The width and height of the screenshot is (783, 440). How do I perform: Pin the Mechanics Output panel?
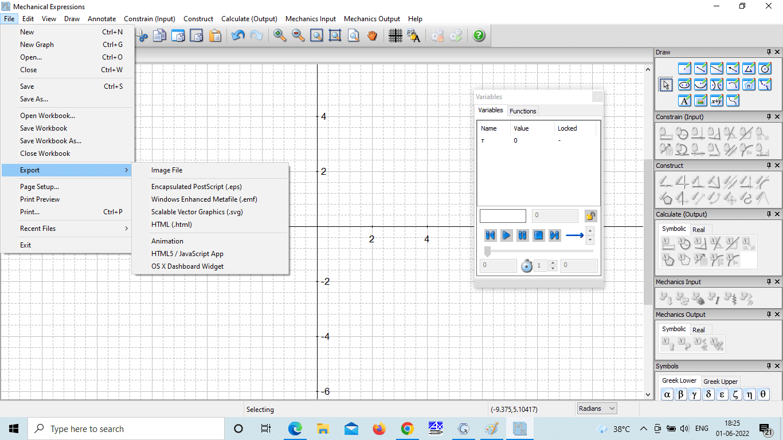(769, 315)
